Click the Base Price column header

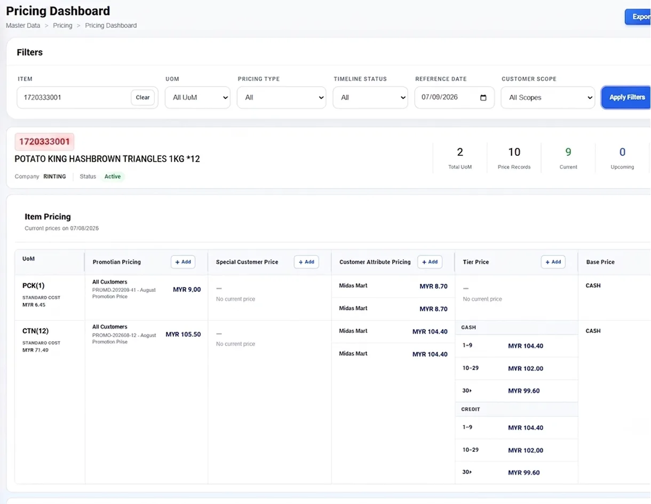point(600,262)
